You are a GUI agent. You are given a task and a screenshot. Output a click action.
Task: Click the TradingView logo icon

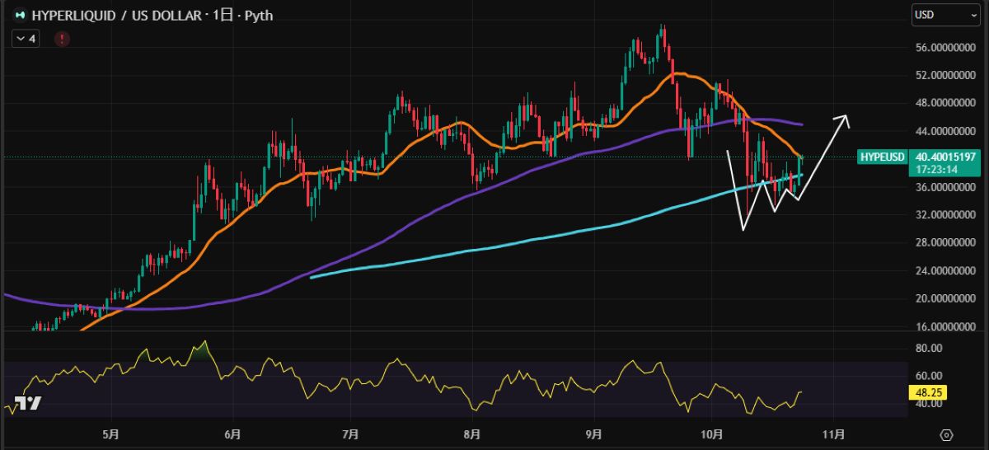point(28,404)
